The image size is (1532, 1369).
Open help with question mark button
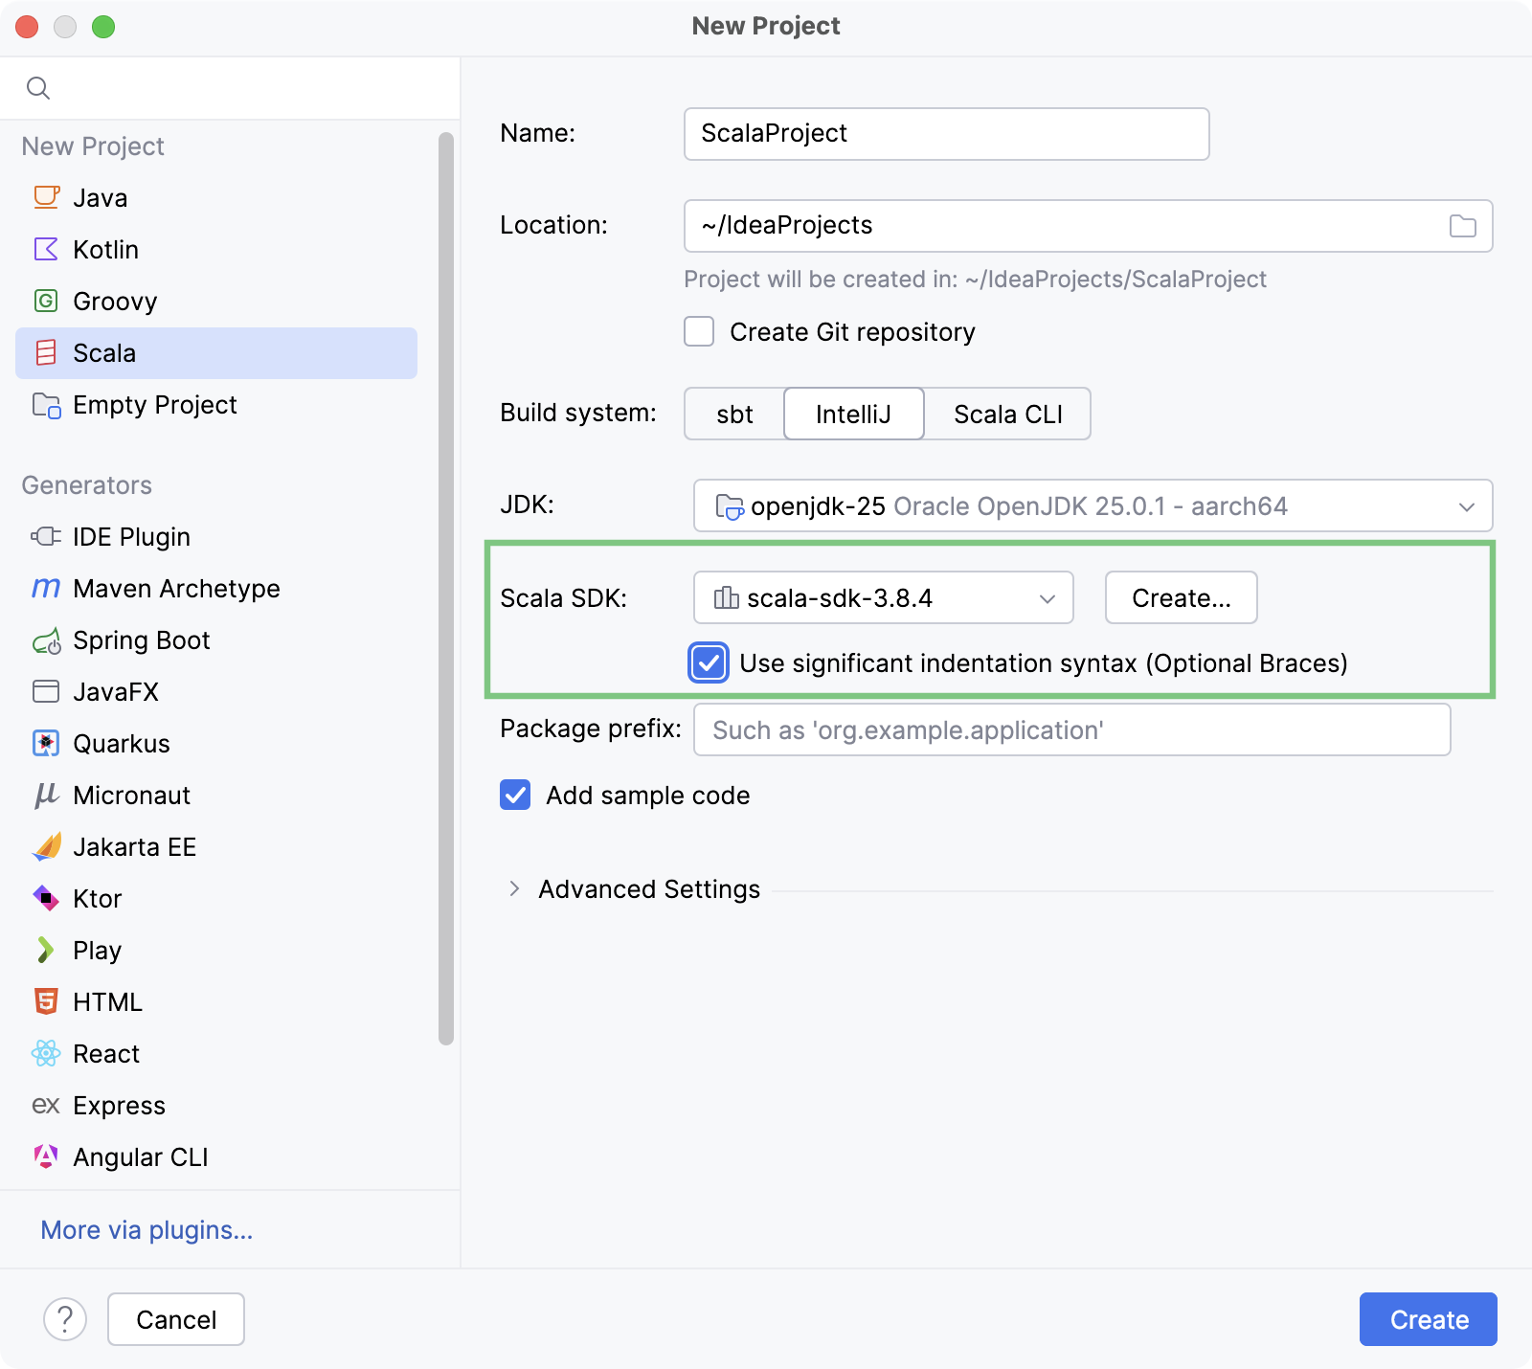point(65,1319)
